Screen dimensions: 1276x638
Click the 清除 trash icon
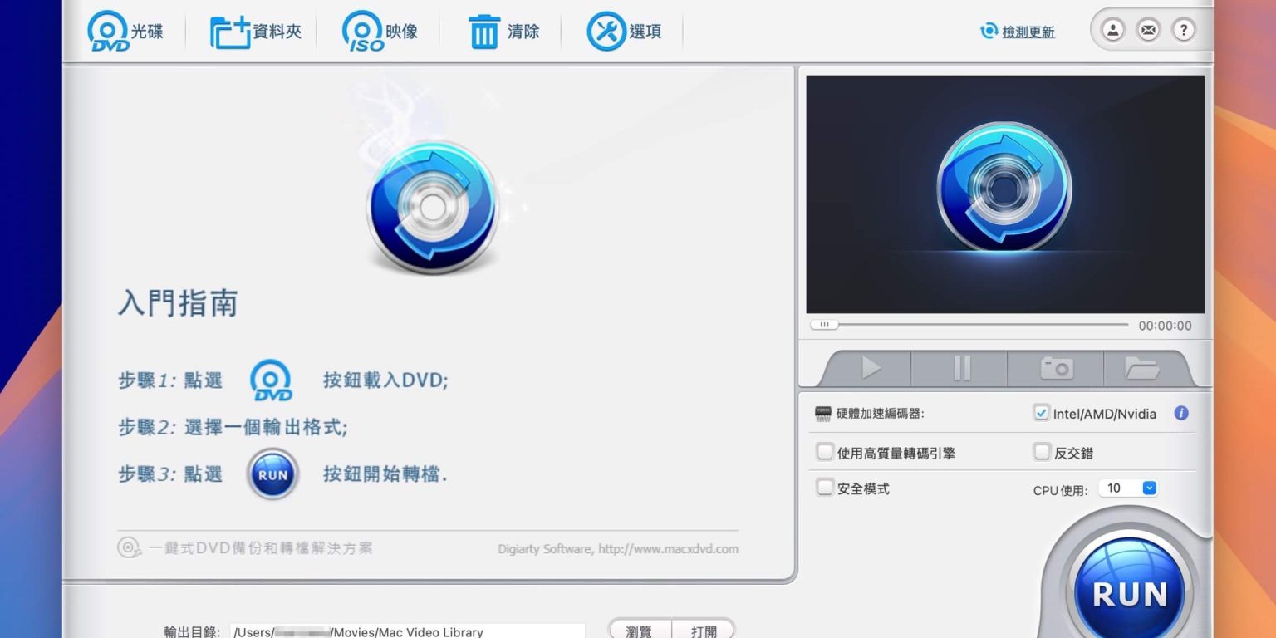coord(483,32)
